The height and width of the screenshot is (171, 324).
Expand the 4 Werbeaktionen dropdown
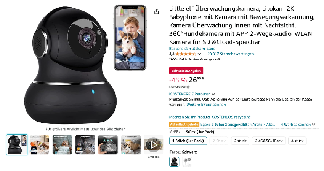[x=298, y=125]
